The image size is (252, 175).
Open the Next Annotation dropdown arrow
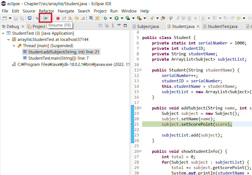(x=209, y=18)
